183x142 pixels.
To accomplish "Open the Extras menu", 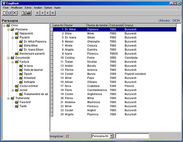I will (x=28, y=8).
